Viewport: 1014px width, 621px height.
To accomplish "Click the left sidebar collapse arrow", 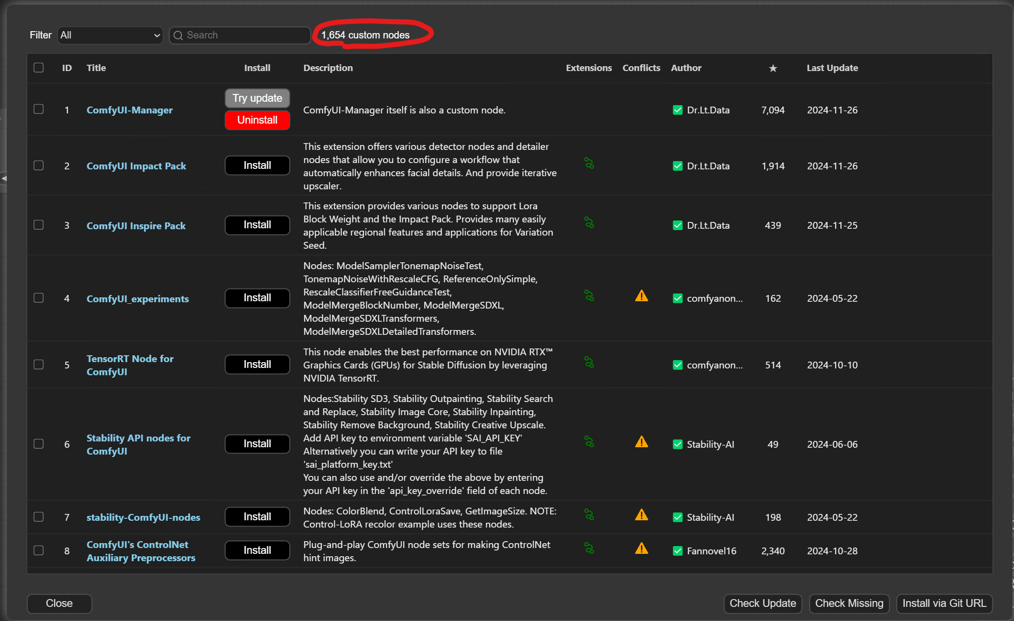I will tap(3, 178).
